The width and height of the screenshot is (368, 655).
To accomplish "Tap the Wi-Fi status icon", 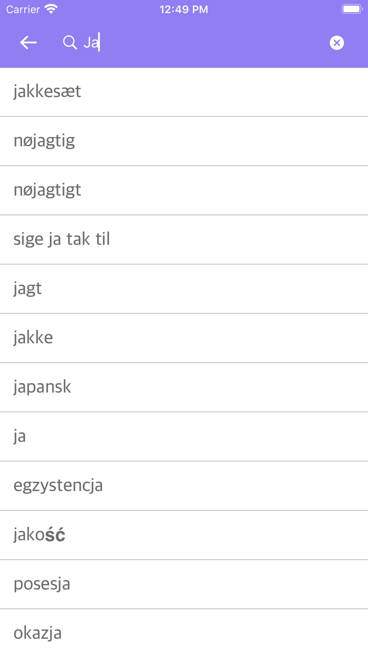I will tap(51, 9).
